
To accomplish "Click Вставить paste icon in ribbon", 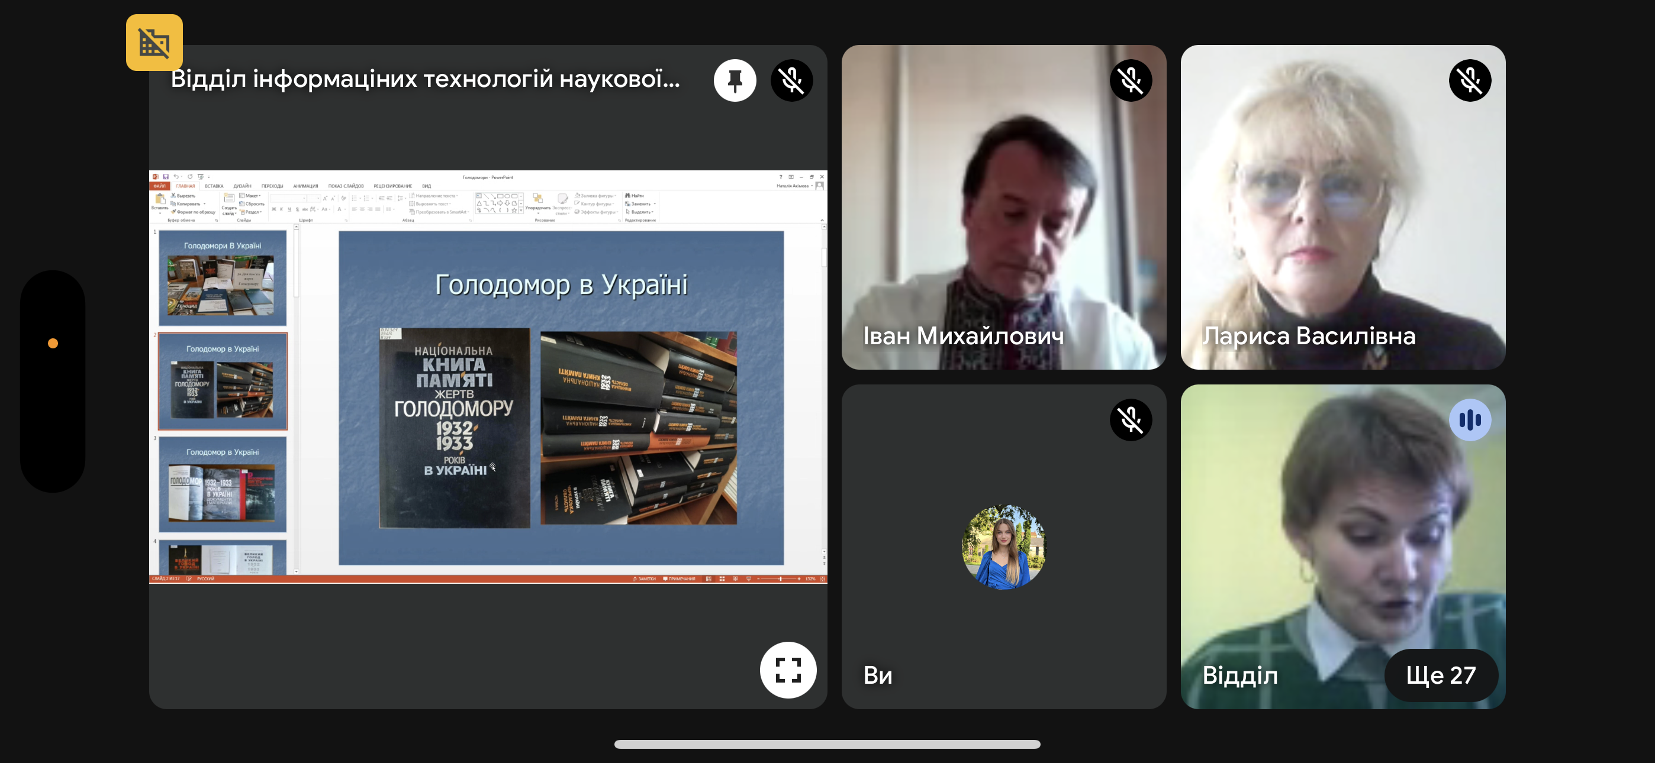I will pyautogui.click(x=159, y=201).
